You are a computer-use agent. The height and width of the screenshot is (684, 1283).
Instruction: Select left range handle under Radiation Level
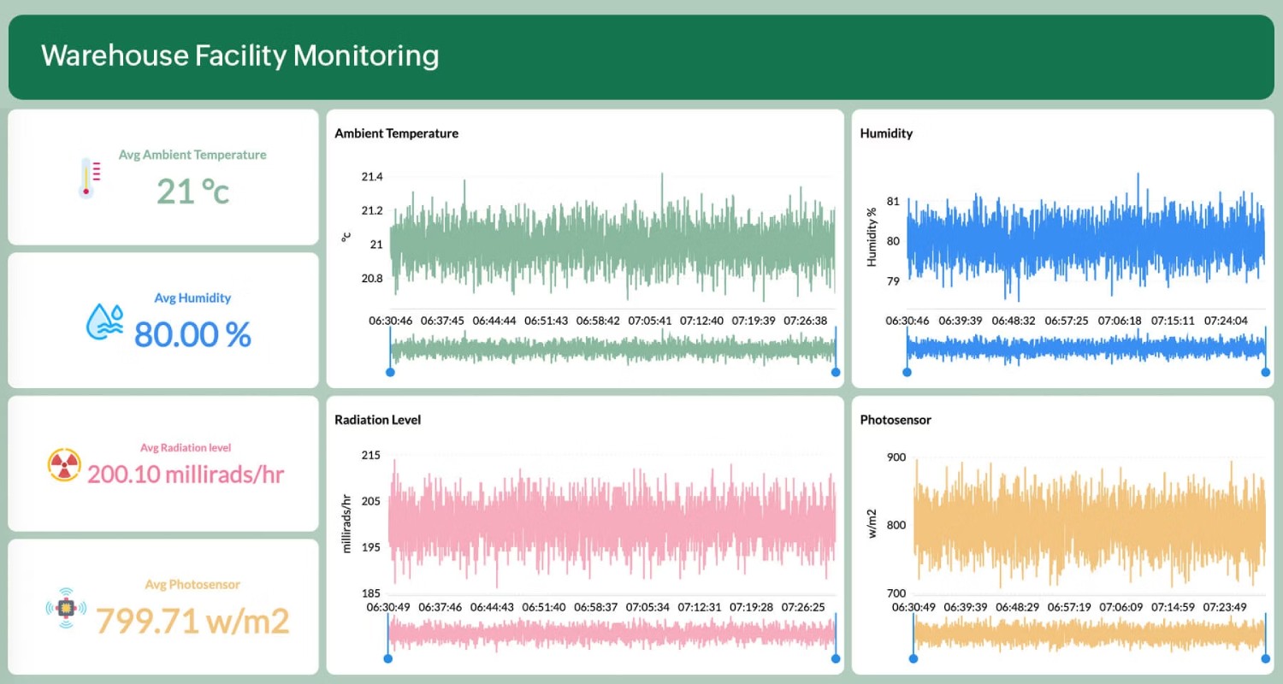[x=388, y=658]
